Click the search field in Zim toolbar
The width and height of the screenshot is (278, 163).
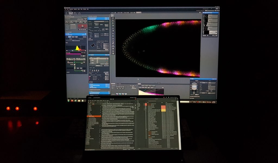(132, 102)
